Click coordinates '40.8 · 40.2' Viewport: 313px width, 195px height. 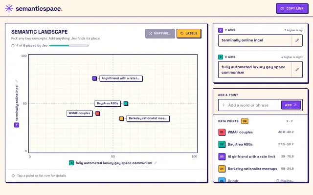pyautogui.click(x=286, y=132)
